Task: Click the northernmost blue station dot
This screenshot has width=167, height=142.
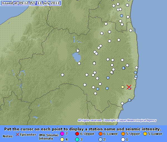Action: click(x=121, y=16)
